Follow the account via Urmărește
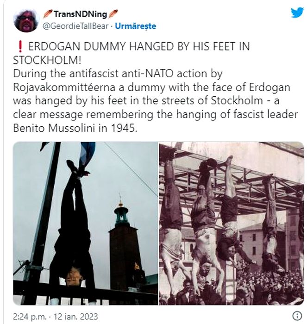The image size is (307, 324). click(x=135, y=26)
